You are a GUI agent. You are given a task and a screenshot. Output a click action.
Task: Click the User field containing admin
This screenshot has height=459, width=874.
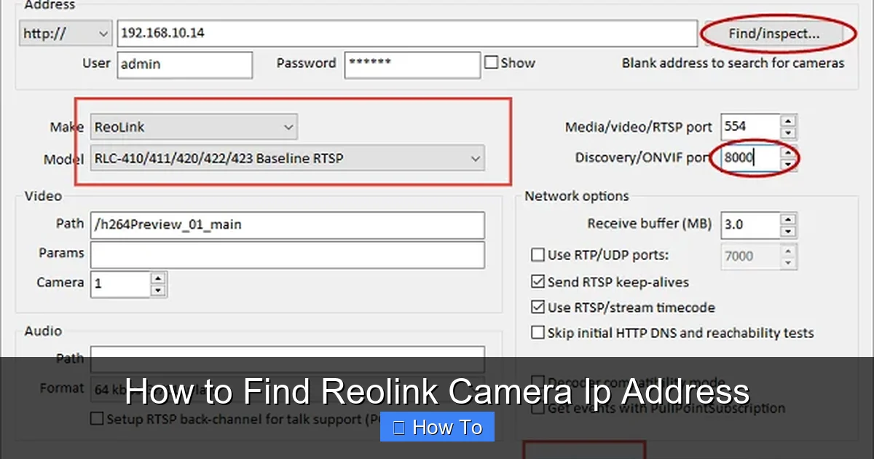point(184,64)
